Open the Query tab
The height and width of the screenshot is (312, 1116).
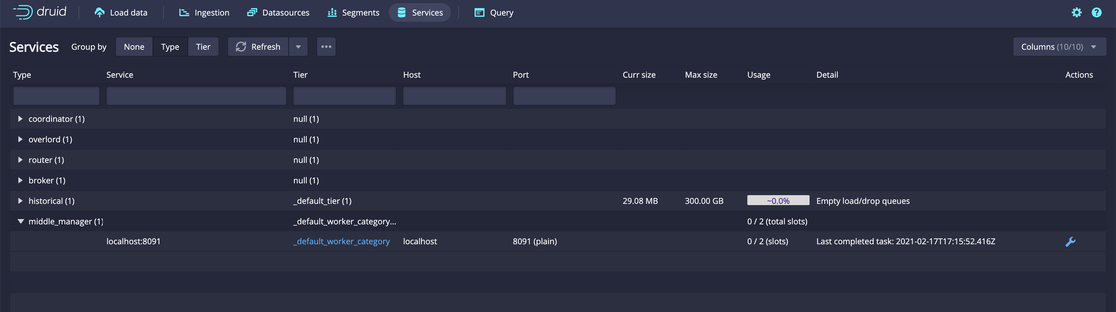click(x=494, y=12)
